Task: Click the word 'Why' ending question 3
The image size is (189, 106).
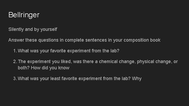Action: coord(137,79)
